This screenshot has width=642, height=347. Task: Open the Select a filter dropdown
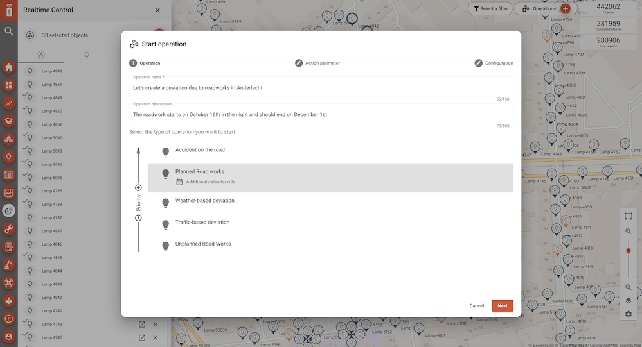[x=491, y=8]
